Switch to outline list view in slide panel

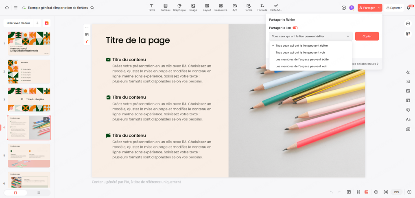[39, 193]
